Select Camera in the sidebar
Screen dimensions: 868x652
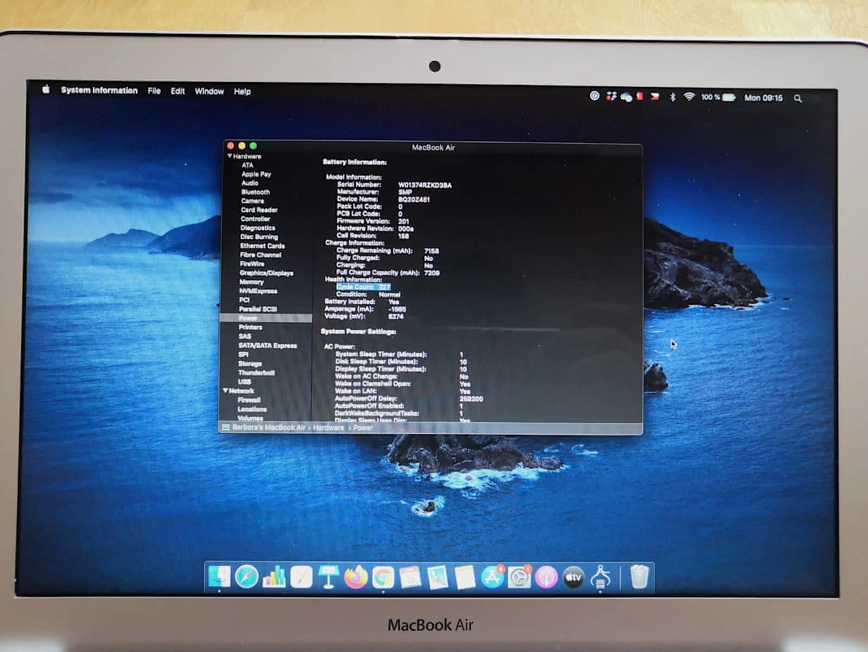tap(252, 201)
